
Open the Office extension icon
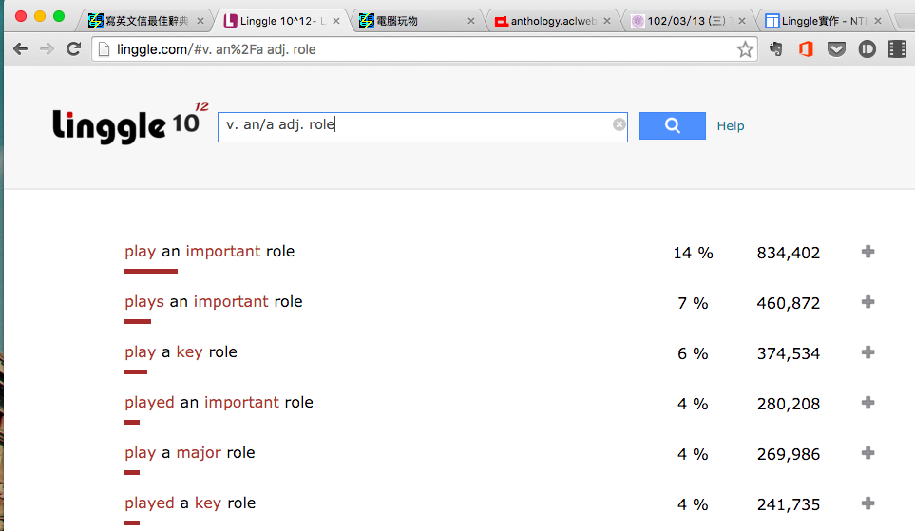[x=806, y=49]
